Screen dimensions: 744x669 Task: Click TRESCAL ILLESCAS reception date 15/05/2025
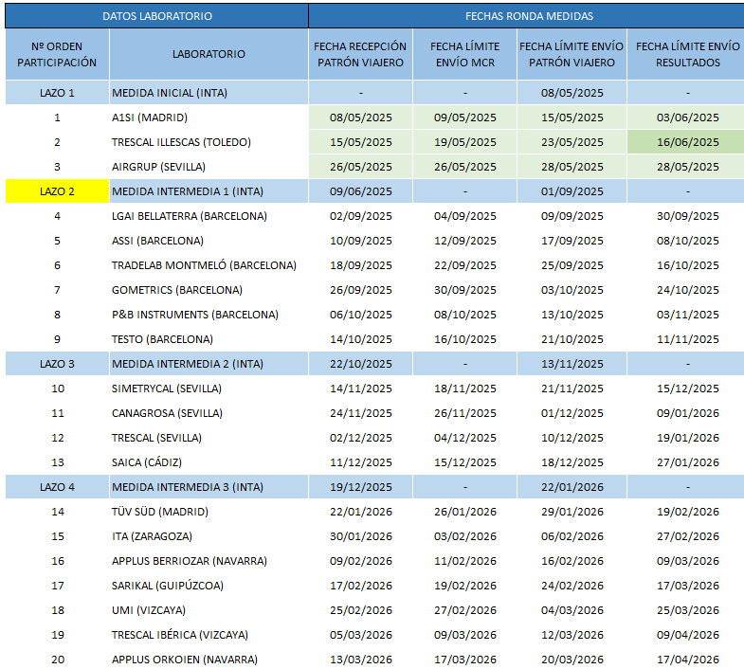[x=360, y=142]
